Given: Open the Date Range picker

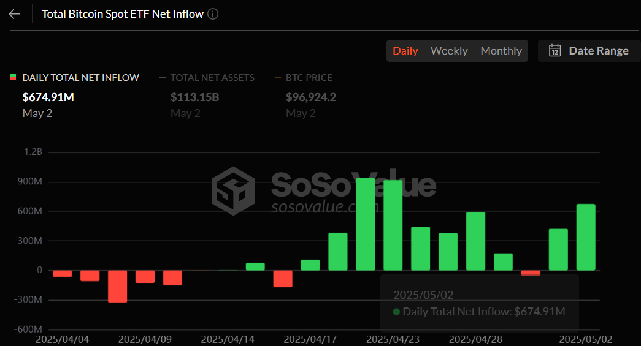Looking at the screenshot, I should point(589,51).
